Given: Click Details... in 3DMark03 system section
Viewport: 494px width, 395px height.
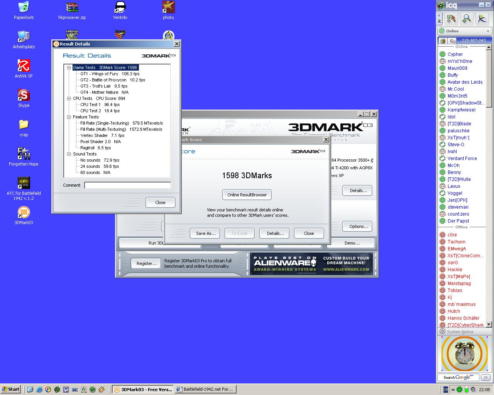Looking at the screenshot, I should (x=358, y=191).
